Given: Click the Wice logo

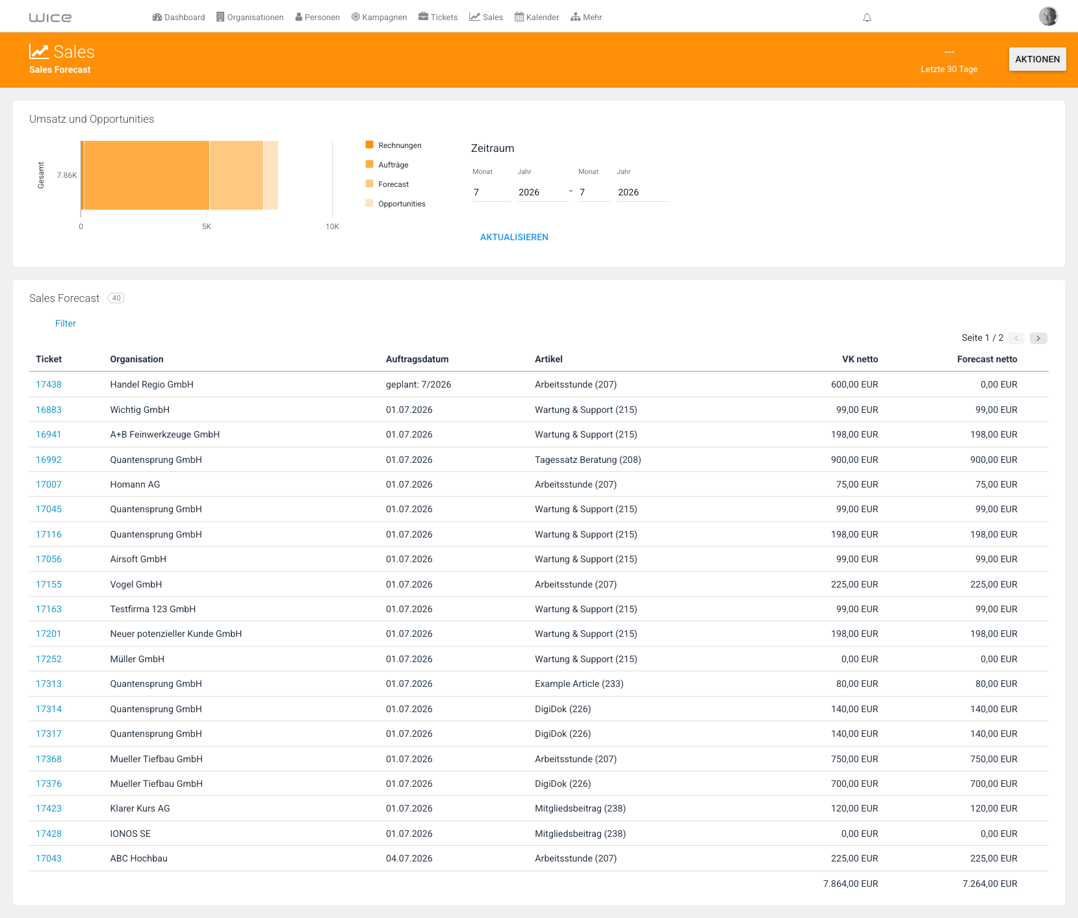Looking at the screenshot, I should click(x=50, y=18).
